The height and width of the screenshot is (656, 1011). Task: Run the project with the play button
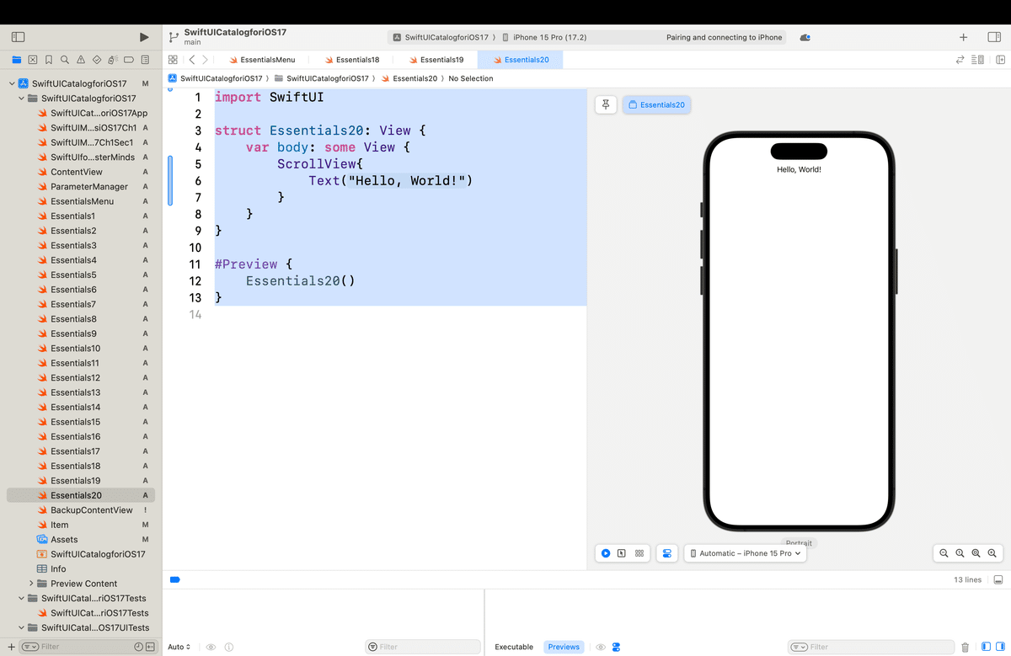tap(144, 37)
